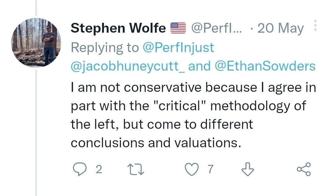The height and width of the screenshot is (196, 334).
Task: Click the reply count showing 2
Action: (x=99, y=169)
